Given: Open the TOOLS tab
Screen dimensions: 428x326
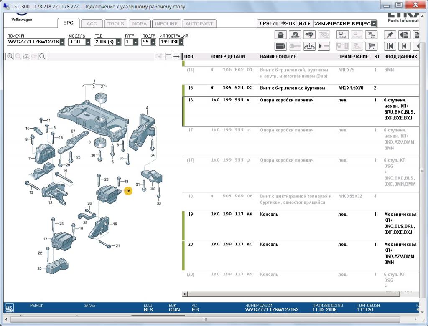Looking at the screenshot, I should coord(116,24).
